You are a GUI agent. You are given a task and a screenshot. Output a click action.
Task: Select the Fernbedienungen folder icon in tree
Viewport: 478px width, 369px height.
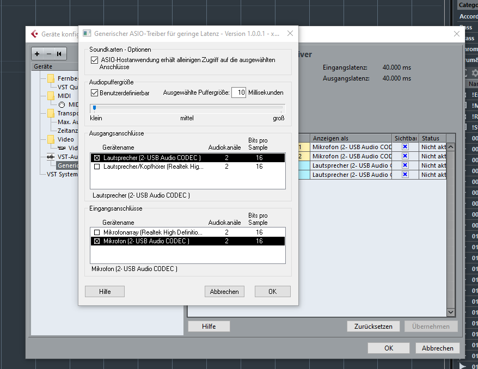point(51,78)
